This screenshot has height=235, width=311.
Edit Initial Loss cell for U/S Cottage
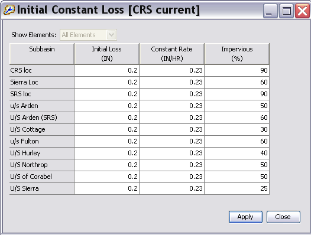pos(107,129)
